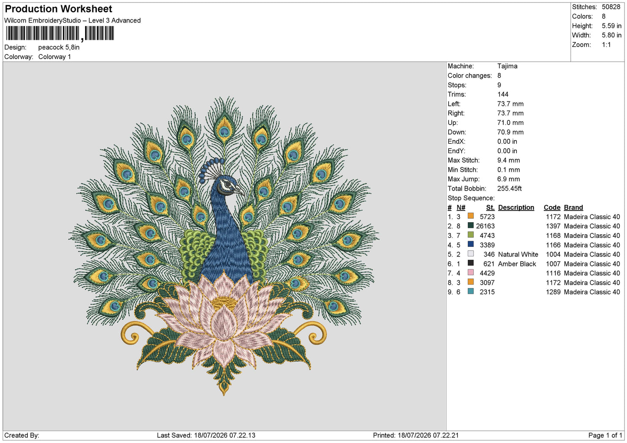Click thread code '1166'
The image size is (627, 443).
tap(553, 245)
